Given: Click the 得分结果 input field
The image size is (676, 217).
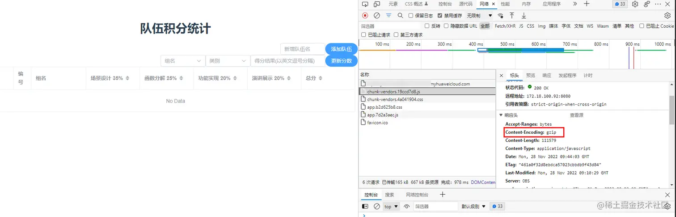Looking at the screenshot, I should click(x=287, y=61).
